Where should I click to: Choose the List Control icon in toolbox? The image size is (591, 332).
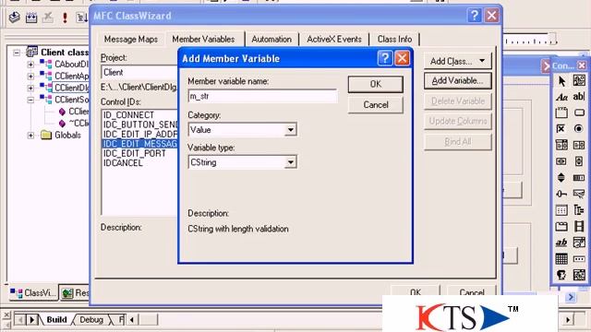[x=561, y=210]
